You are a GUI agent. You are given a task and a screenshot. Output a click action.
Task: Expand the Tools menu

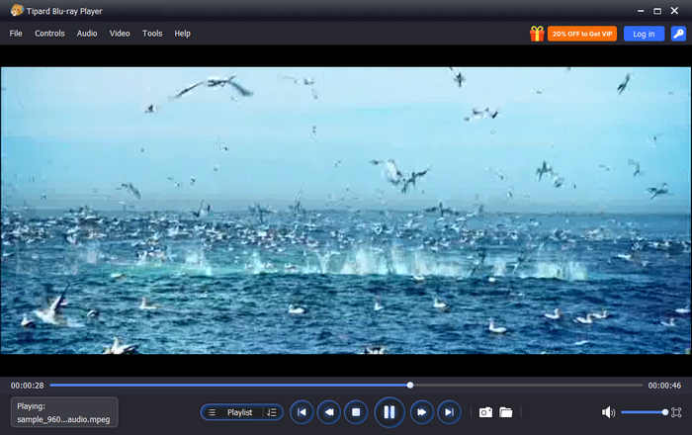tap(152, 34)
